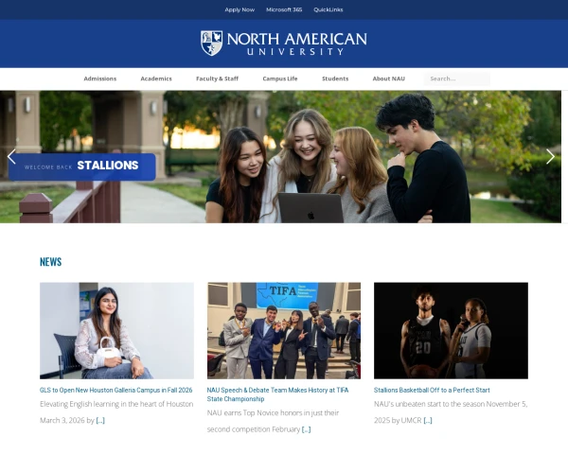Open the Speech & Debate Team article
The width and height of the screenshot is (568, 454).
[277, 393]
